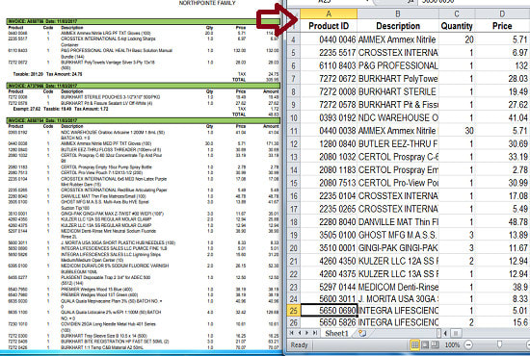Select price cell 8.33

(x=502, y=299)
